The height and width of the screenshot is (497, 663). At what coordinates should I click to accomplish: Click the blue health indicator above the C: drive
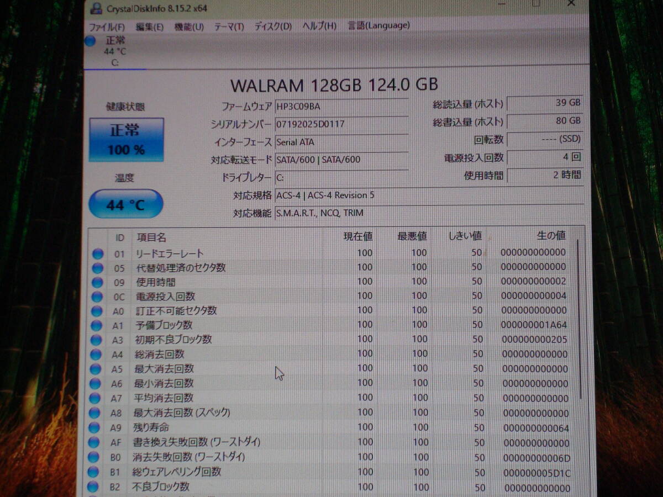[x=90, y=40]
